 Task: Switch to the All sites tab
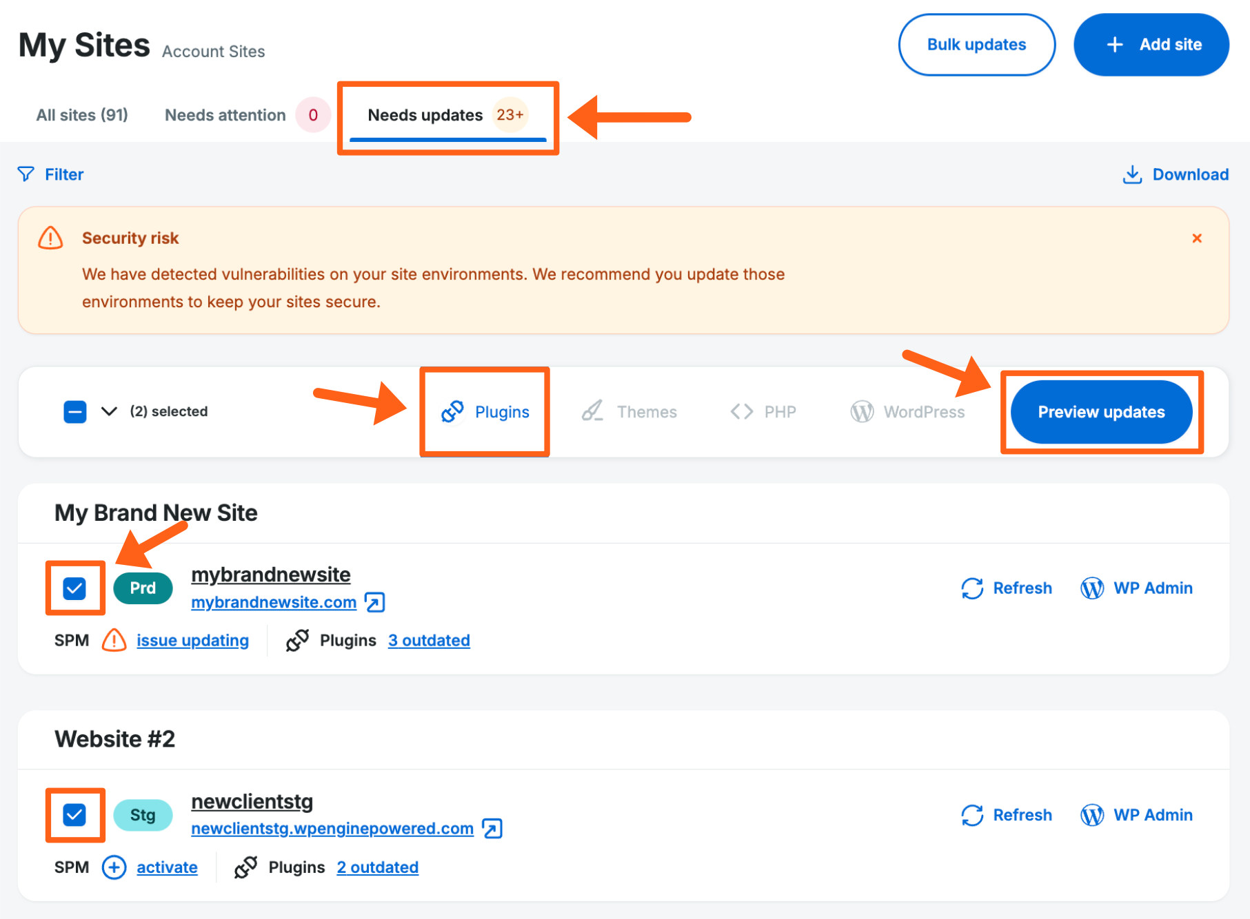[x=81, y=115]
